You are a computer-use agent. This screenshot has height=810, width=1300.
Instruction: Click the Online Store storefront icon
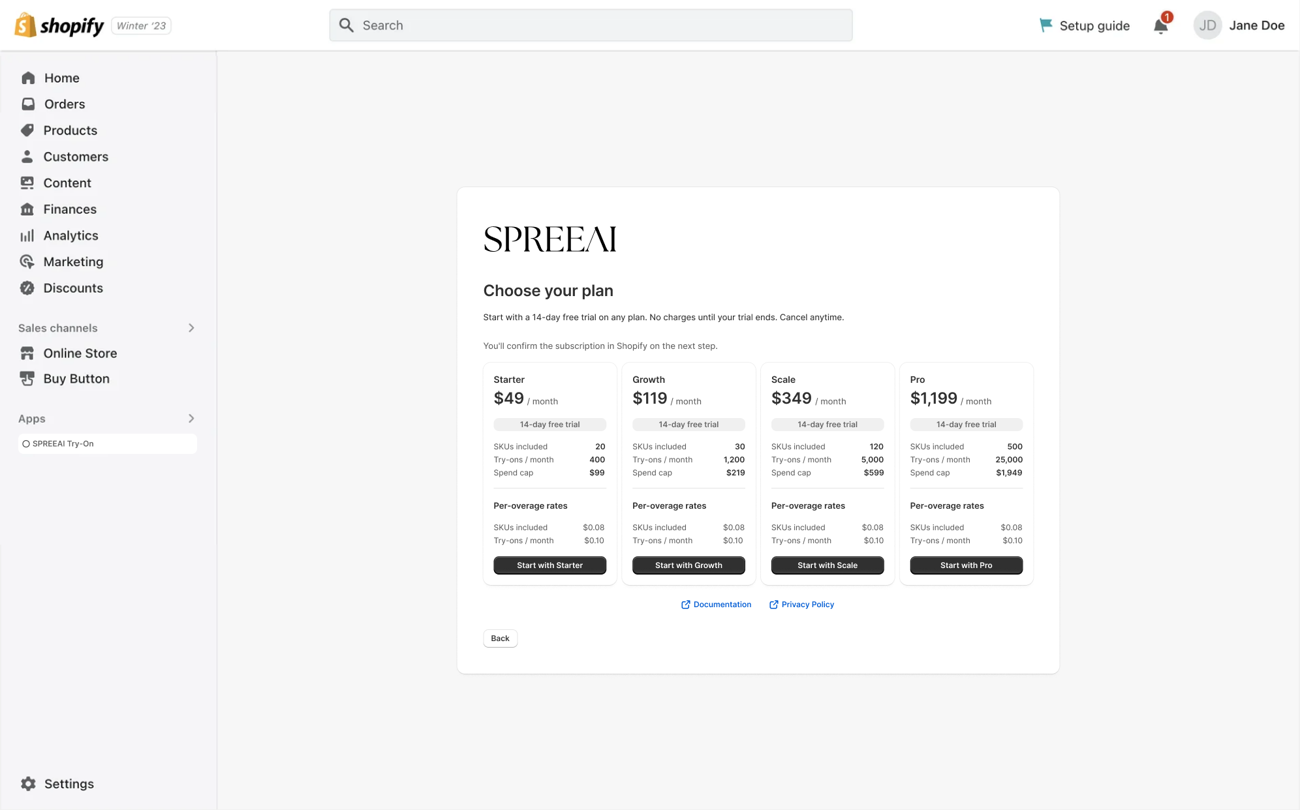(27, 353)
